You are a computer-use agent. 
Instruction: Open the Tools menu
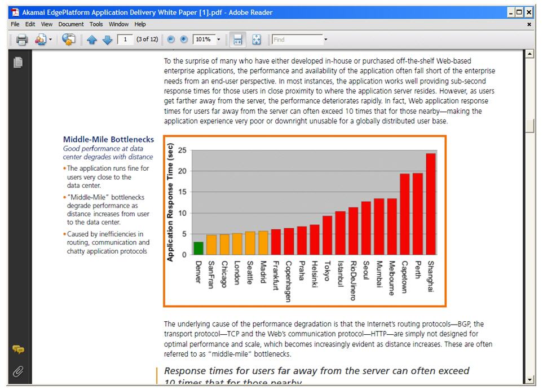(x=96, y=24)
